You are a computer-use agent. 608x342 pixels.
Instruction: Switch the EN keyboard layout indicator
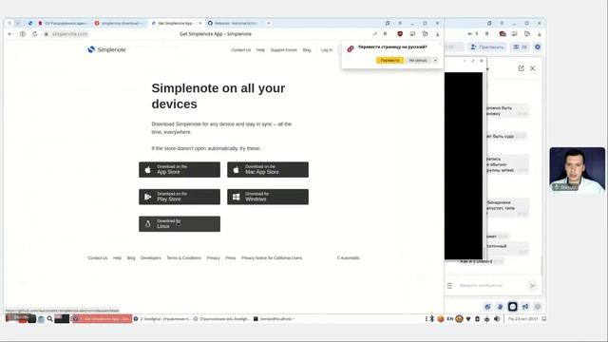449,319
